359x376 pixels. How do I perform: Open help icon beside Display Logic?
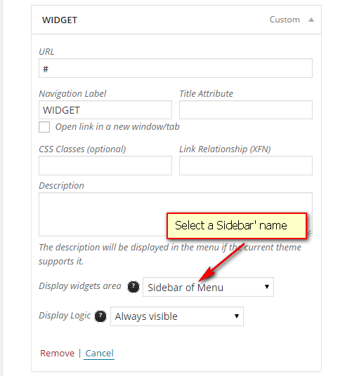100,316
